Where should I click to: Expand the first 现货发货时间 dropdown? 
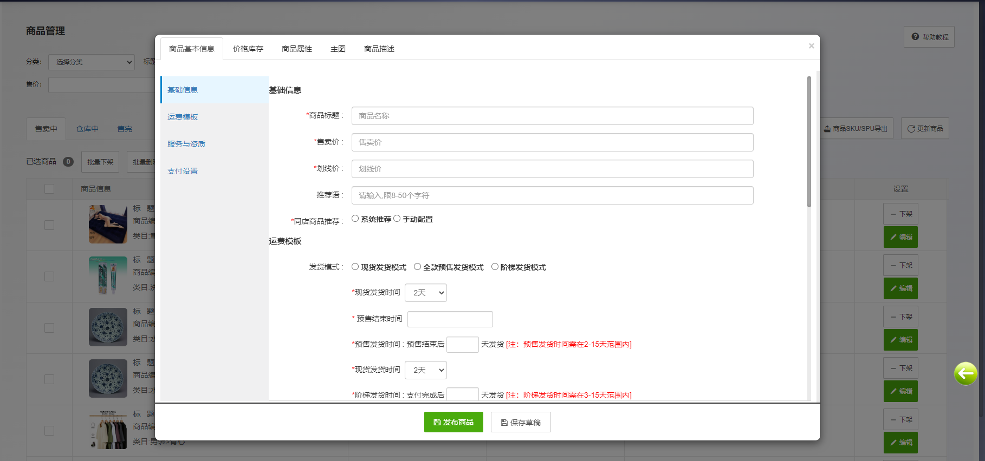point(425,293)
